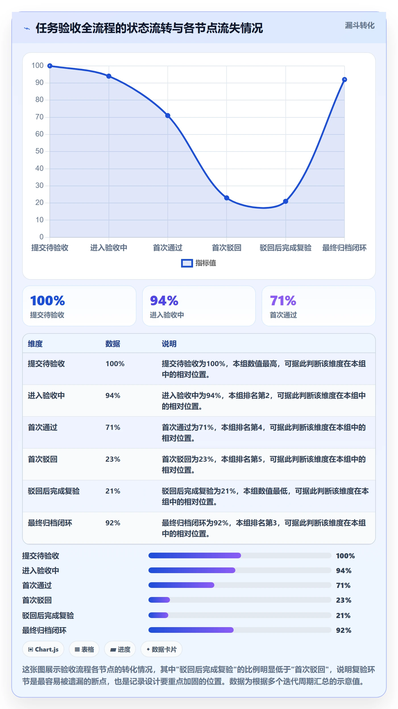Click the 最终归档闭环 progress bar
Screen dimensions: 398x709
[240, 630]
